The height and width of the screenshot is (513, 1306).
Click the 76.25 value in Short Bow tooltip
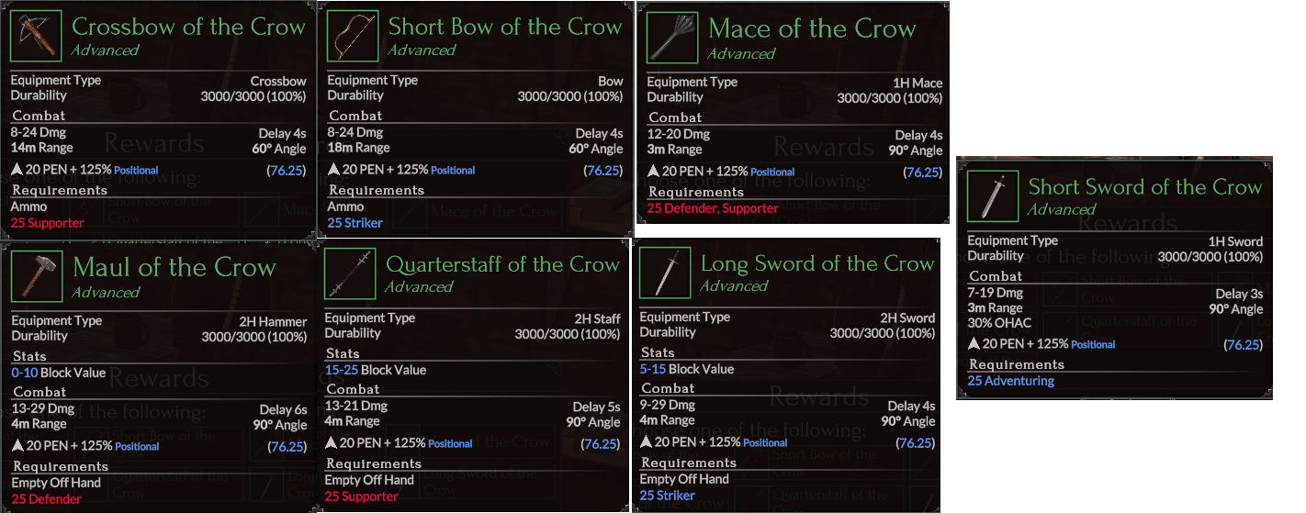[602, 170]
